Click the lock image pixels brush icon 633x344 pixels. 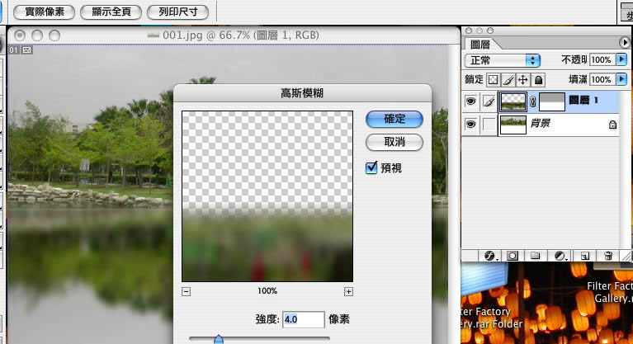(x=508, y=80)
